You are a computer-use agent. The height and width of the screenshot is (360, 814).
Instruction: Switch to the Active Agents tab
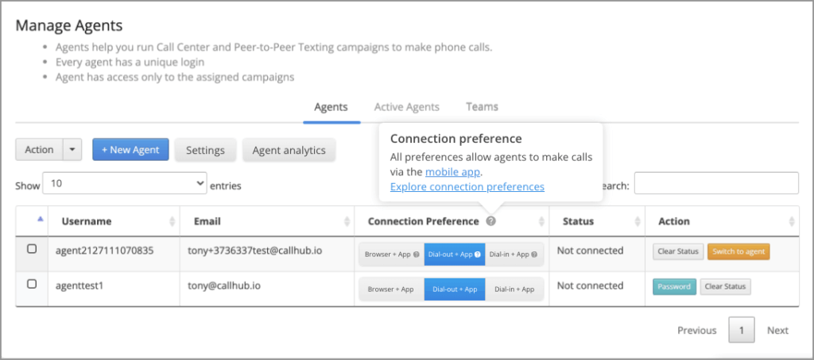coord(407,107)
